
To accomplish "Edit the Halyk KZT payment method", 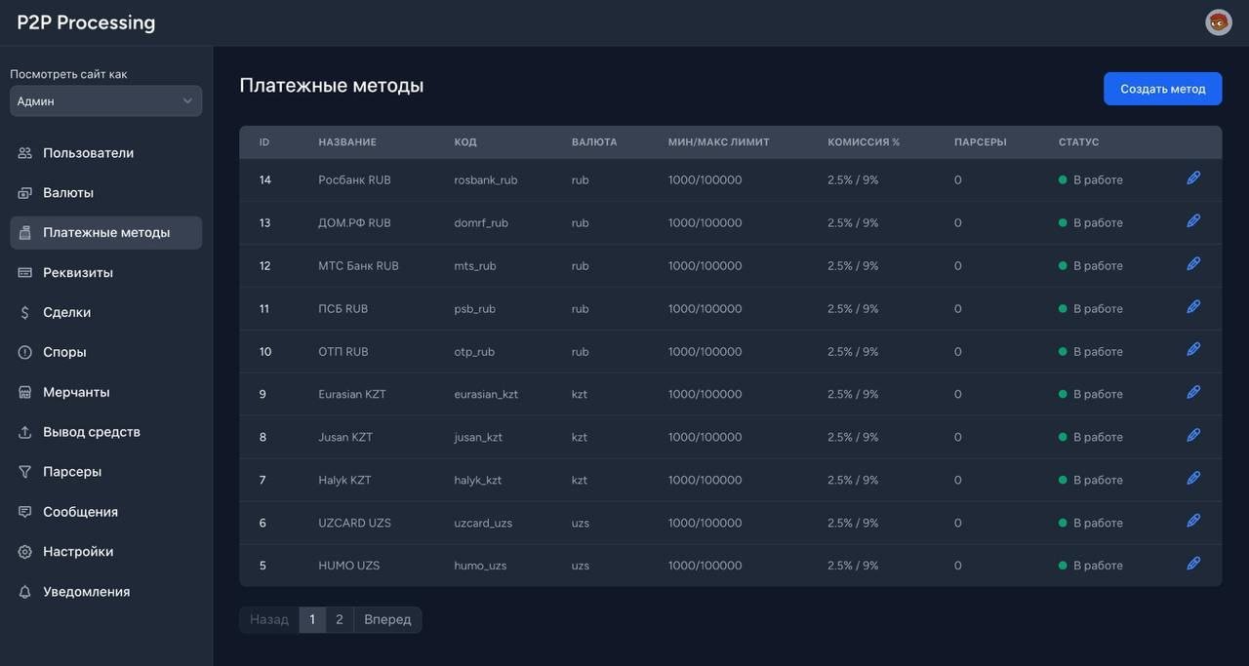I will pyautogui.click(x=1193, y=479).
